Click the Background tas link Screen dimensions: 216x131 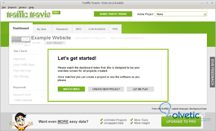click(198, 109)
